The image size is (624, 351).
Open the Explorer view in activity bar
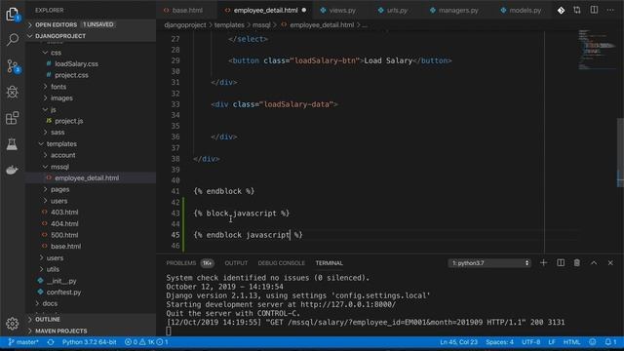(13, 15)
